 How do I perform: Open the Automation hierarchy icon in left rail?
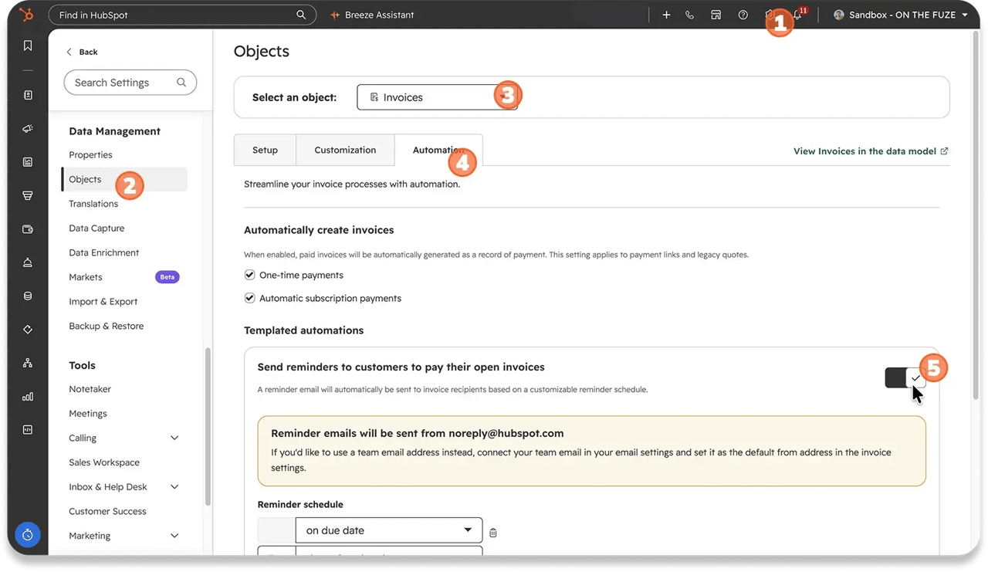click(28, 363)
